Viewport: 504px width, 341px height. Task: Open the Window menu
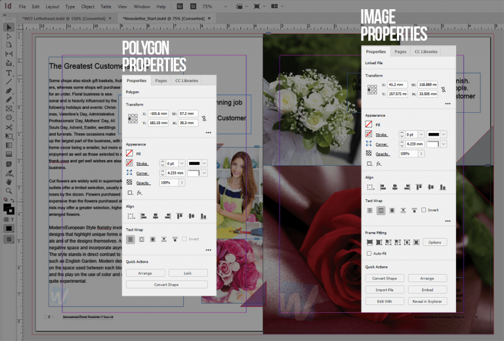(x=142, y=7)
